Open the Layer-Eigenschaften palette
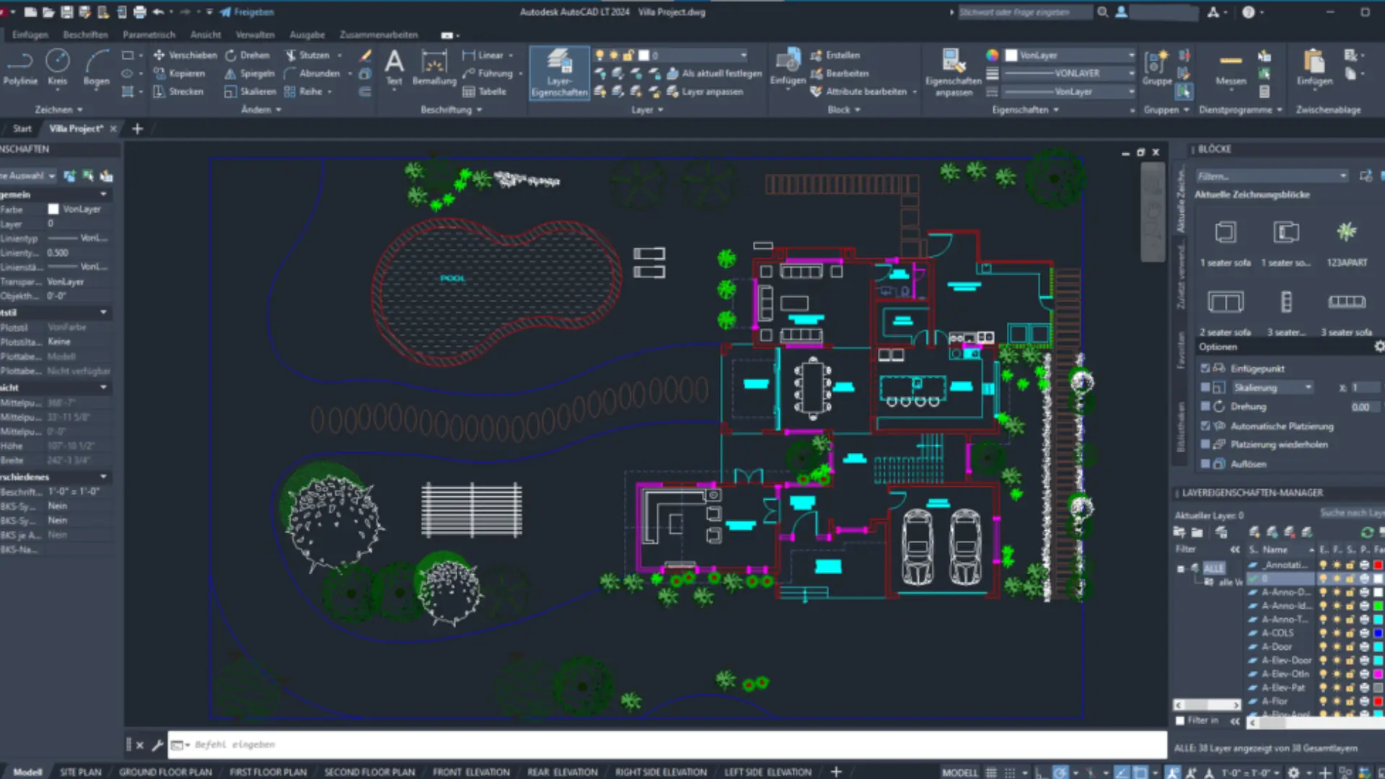Image resolution: width=1385 pixels, height=779 pixels. click(559, 72)
